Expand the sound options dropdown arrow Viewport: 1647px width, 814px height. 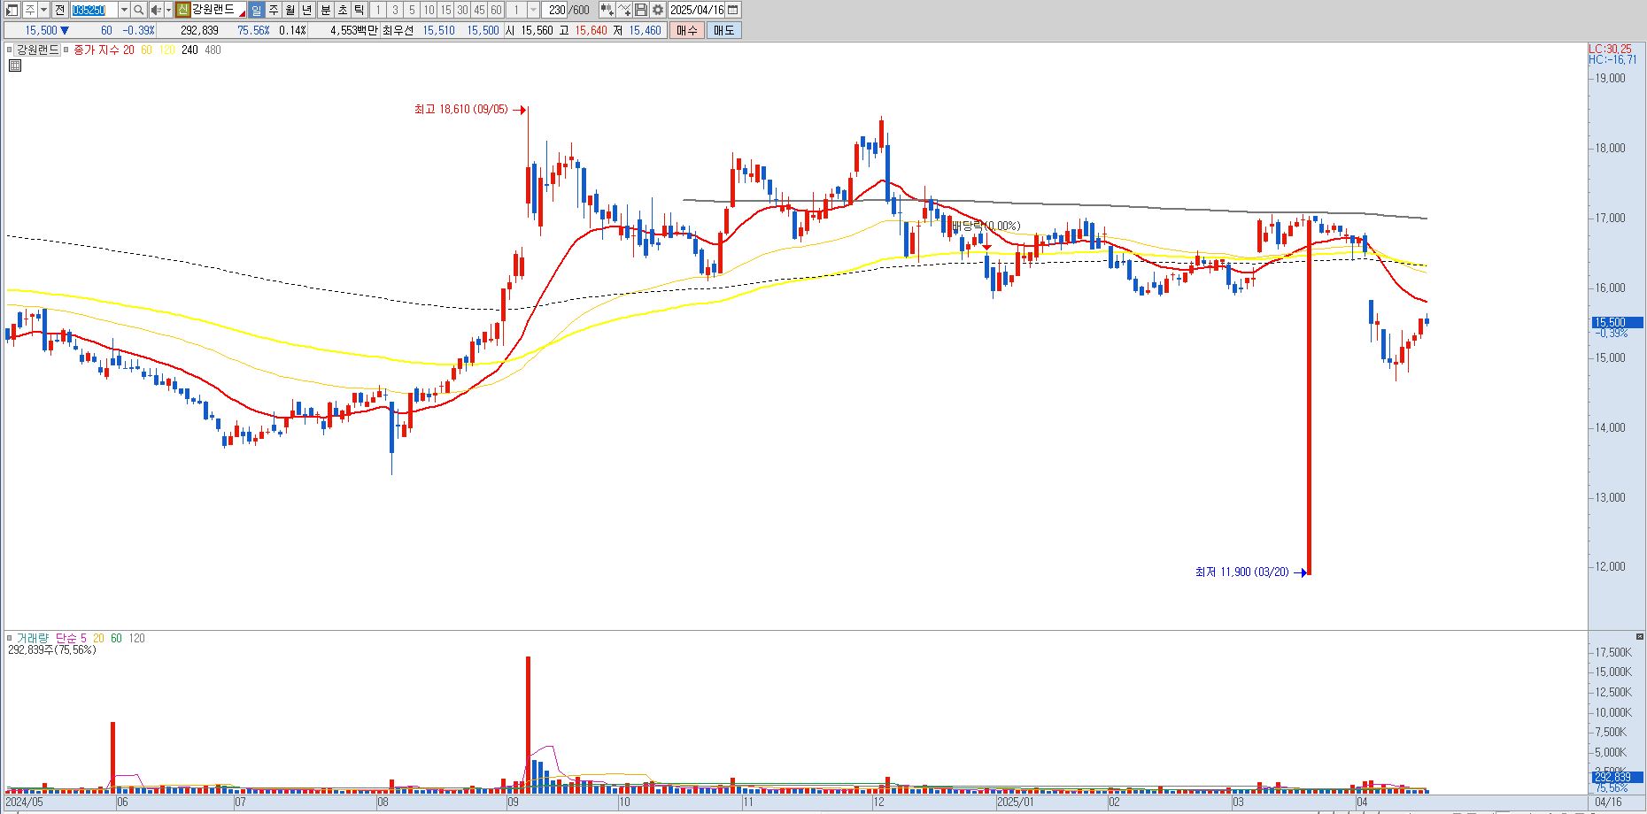(x=168, y=10)
